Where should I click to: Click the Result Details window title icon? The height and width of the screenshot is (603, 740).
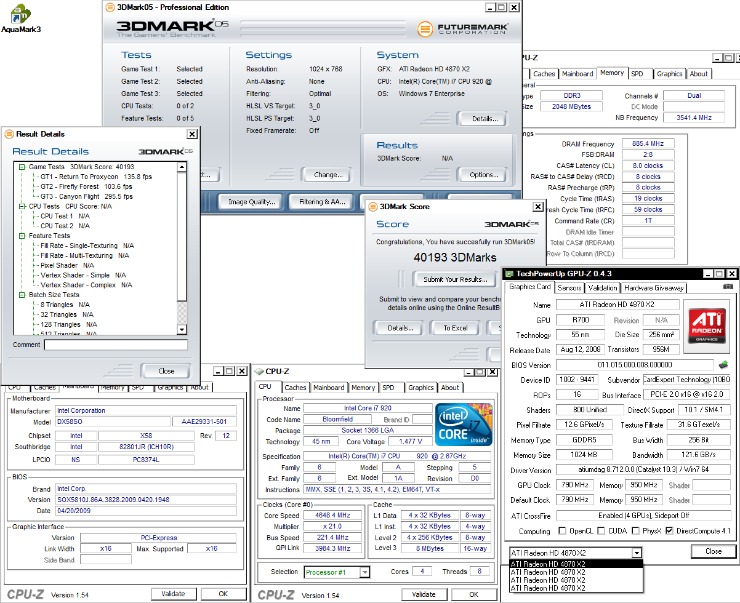[x=9, y=134]
